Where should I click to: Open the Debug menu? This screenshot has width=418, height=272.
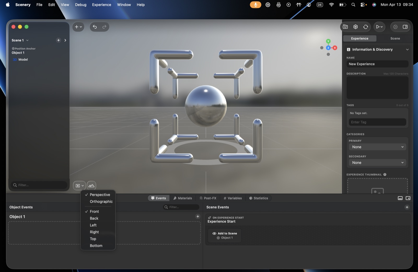point(81,5)
